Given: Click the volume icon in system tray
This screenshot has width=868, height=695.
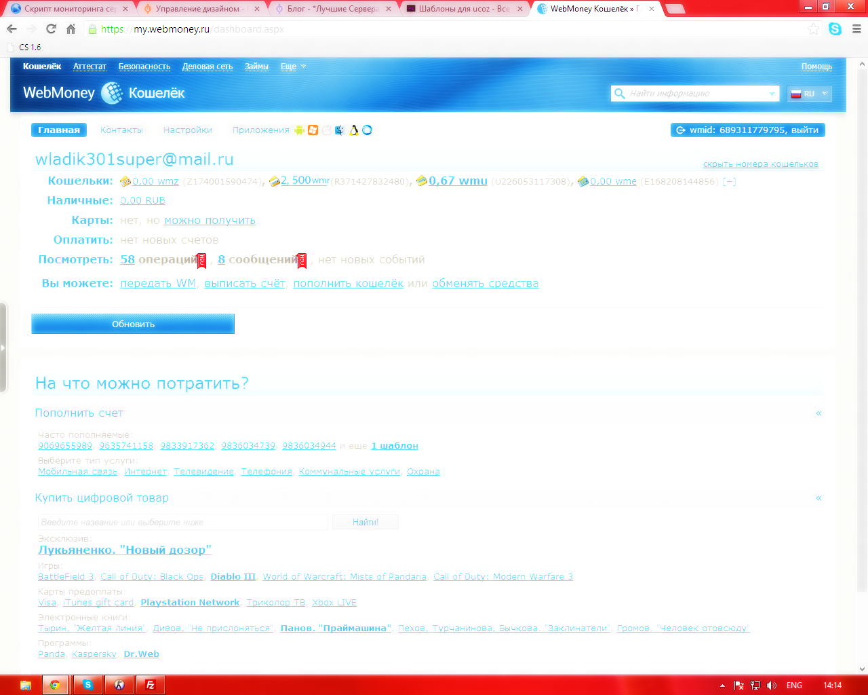Looking at the screenshot, I should [772, 685].
